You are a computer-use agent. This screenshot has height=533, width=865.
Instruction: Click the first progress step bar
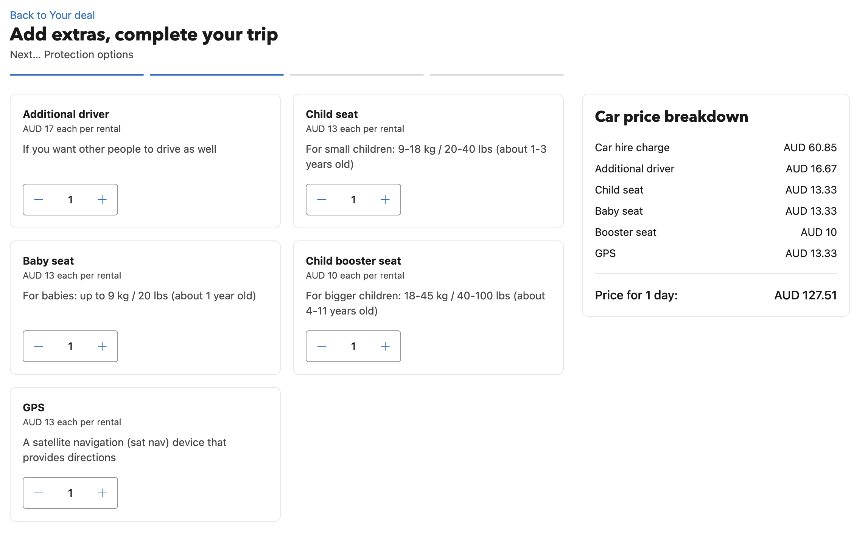[77, 75]
